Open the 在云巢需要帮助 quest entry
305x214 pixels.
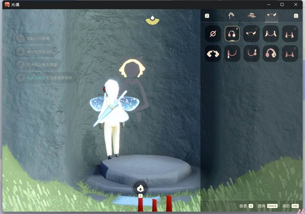(46, 78)
